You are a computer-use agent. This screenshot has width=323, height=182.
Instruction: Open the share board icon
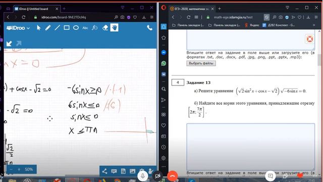click(x=104, y=171)
